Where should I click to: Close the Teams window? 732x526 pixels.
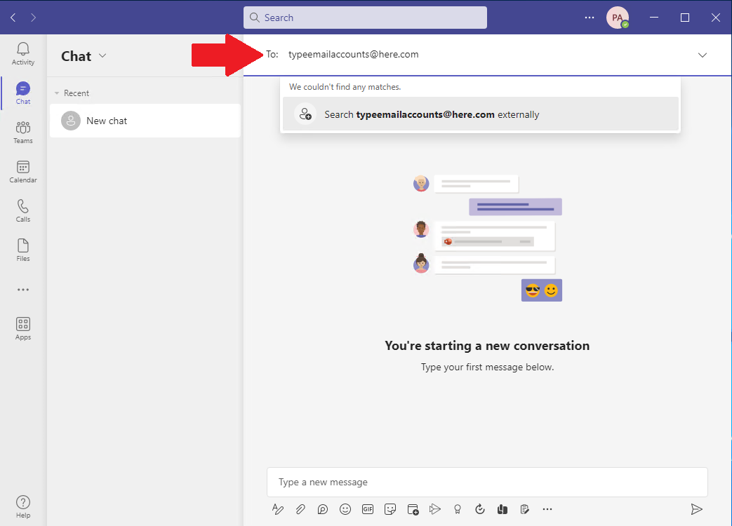coord(716,18)
